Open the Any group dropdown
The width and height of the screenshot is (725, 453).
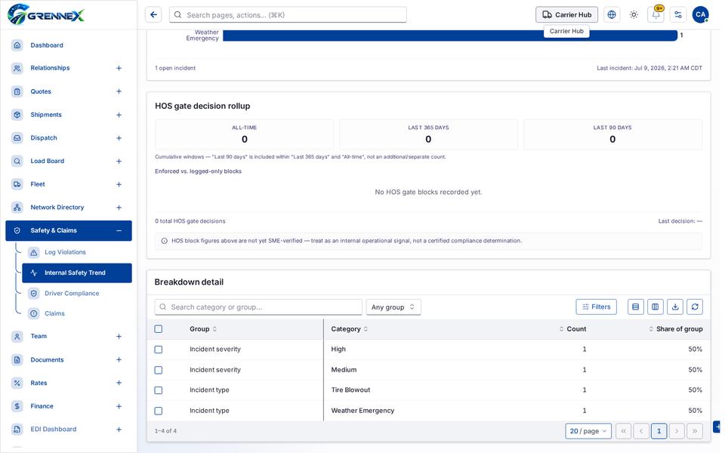393,307
